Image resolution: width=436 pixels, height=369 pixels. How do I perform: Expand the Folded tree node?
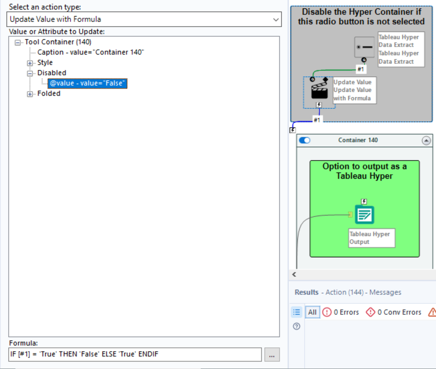click(x=30, y=94)
